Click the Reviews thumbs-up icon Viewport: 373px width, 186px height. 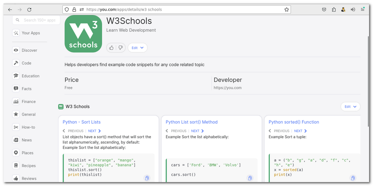[x=16, y=179]
